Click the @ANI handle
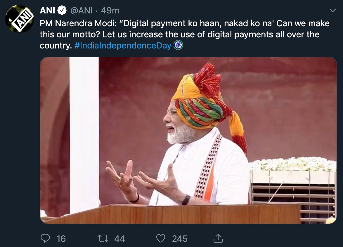This screenshot has height=247, width=343. pos(82,11)
